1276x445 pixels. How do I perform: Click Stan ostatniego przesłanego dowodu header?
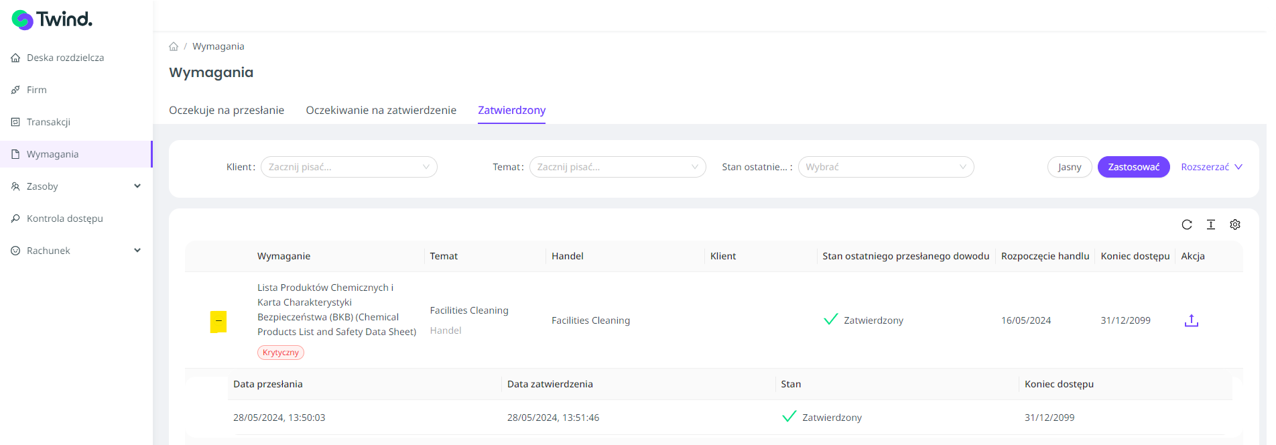[905, 256]
